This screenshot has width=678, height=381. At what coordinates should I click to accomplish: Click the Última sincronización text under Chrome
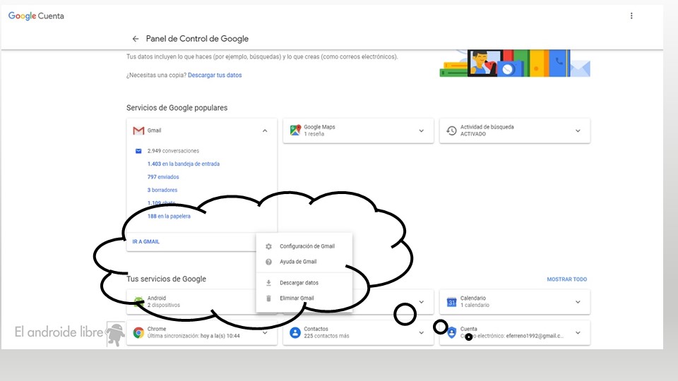pos(194,336)
